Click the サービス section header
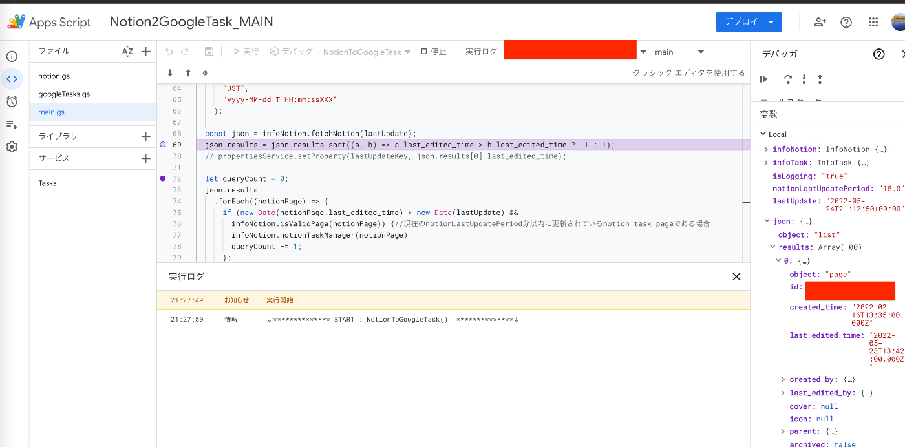The height and width of the screenshot is (447, 905). (54, 158)
